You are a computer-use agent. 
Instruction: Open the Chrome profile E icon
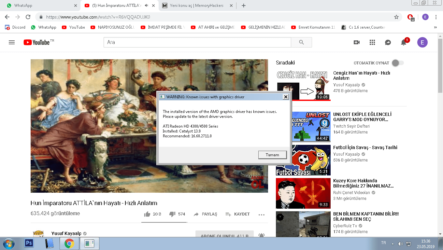pos(425,17)
